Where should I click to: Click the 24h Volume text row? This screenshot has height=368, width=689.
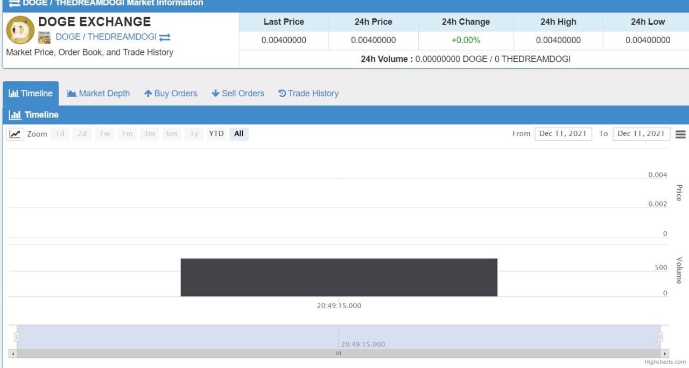pos(466,59)
